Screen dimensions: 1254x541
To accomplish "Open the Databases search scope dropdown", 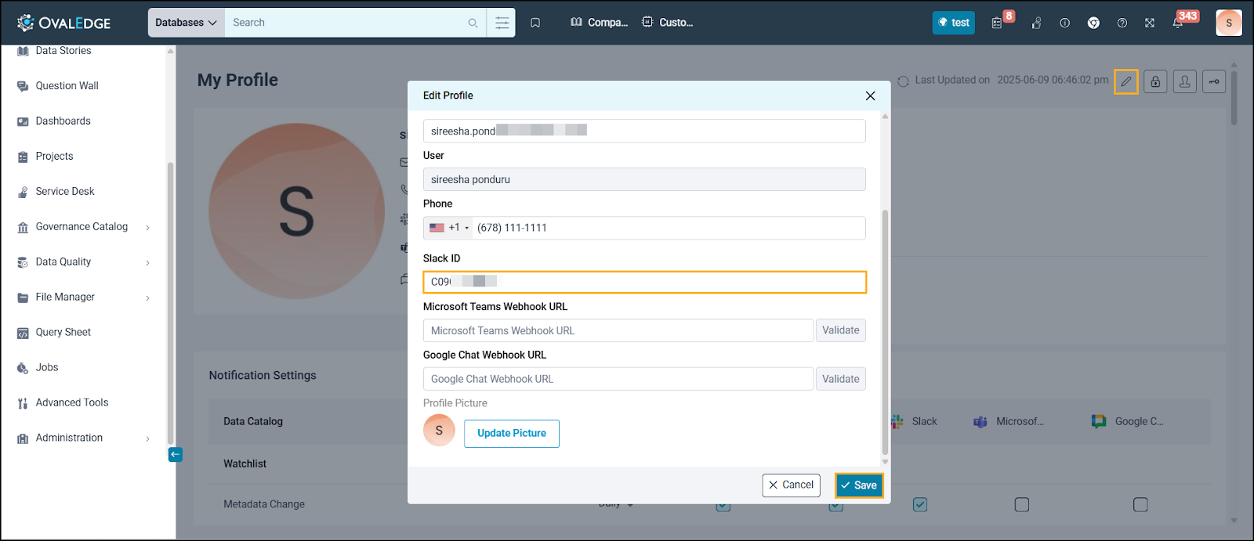I will (186, 23).
